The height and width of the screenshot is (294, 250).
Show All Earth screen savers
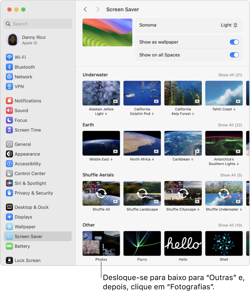230,125
